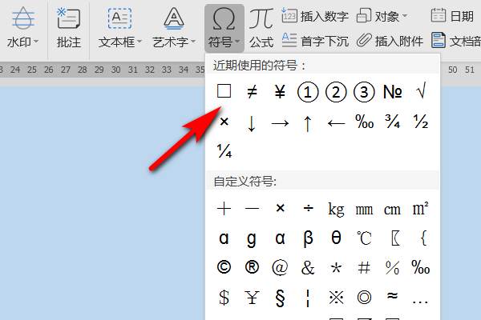The width and height of the screenshot is (481, 320).
Task: Insert the mm unit symbol
Action: coord(364,210)
